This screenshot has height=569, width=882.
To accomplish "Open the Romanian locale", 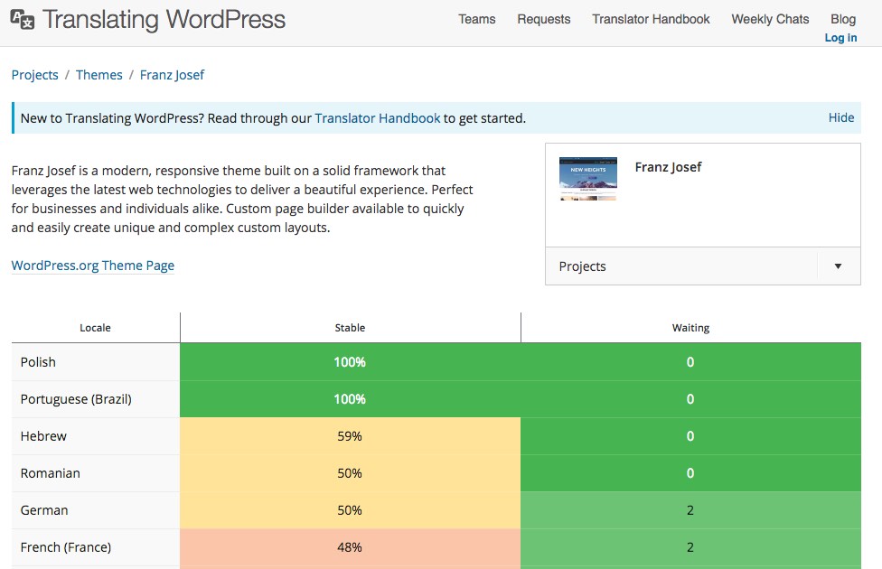I will 50,473.
